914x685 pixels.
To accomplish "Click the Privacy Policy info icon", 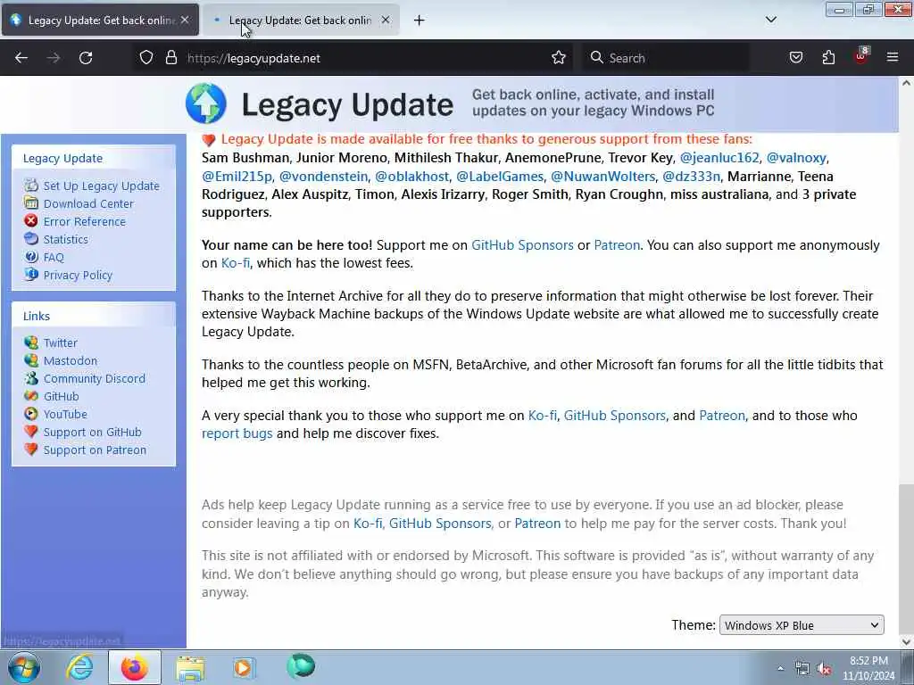I will [31, 275].
